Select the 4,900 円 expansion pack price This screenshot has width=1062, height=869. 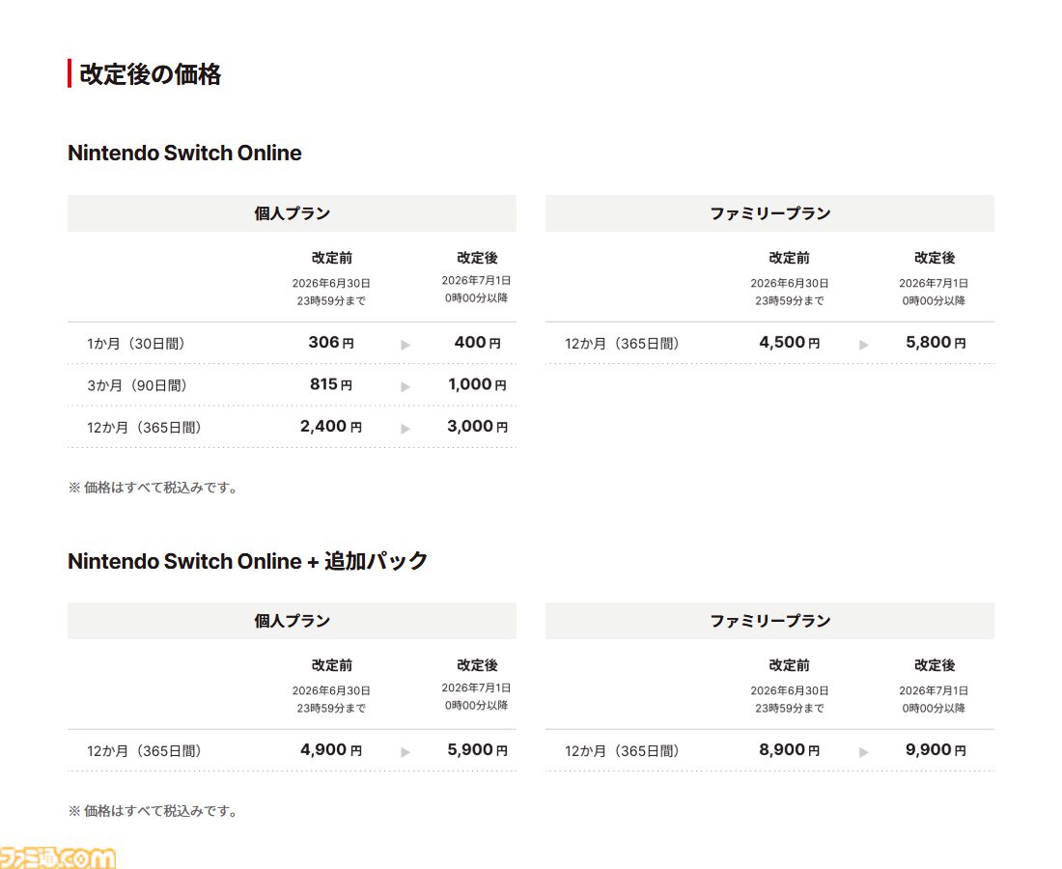tap(331, 750)
